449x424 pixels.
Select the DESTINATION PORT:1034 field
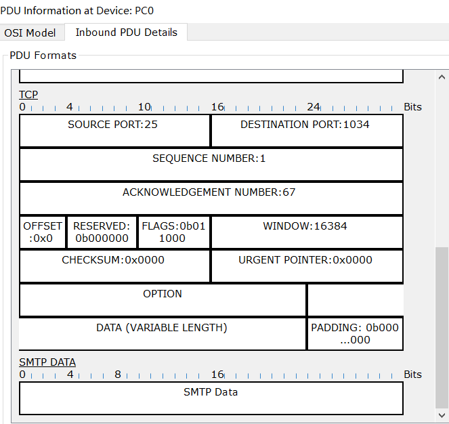pyautogui.click(x=307, y=131)
